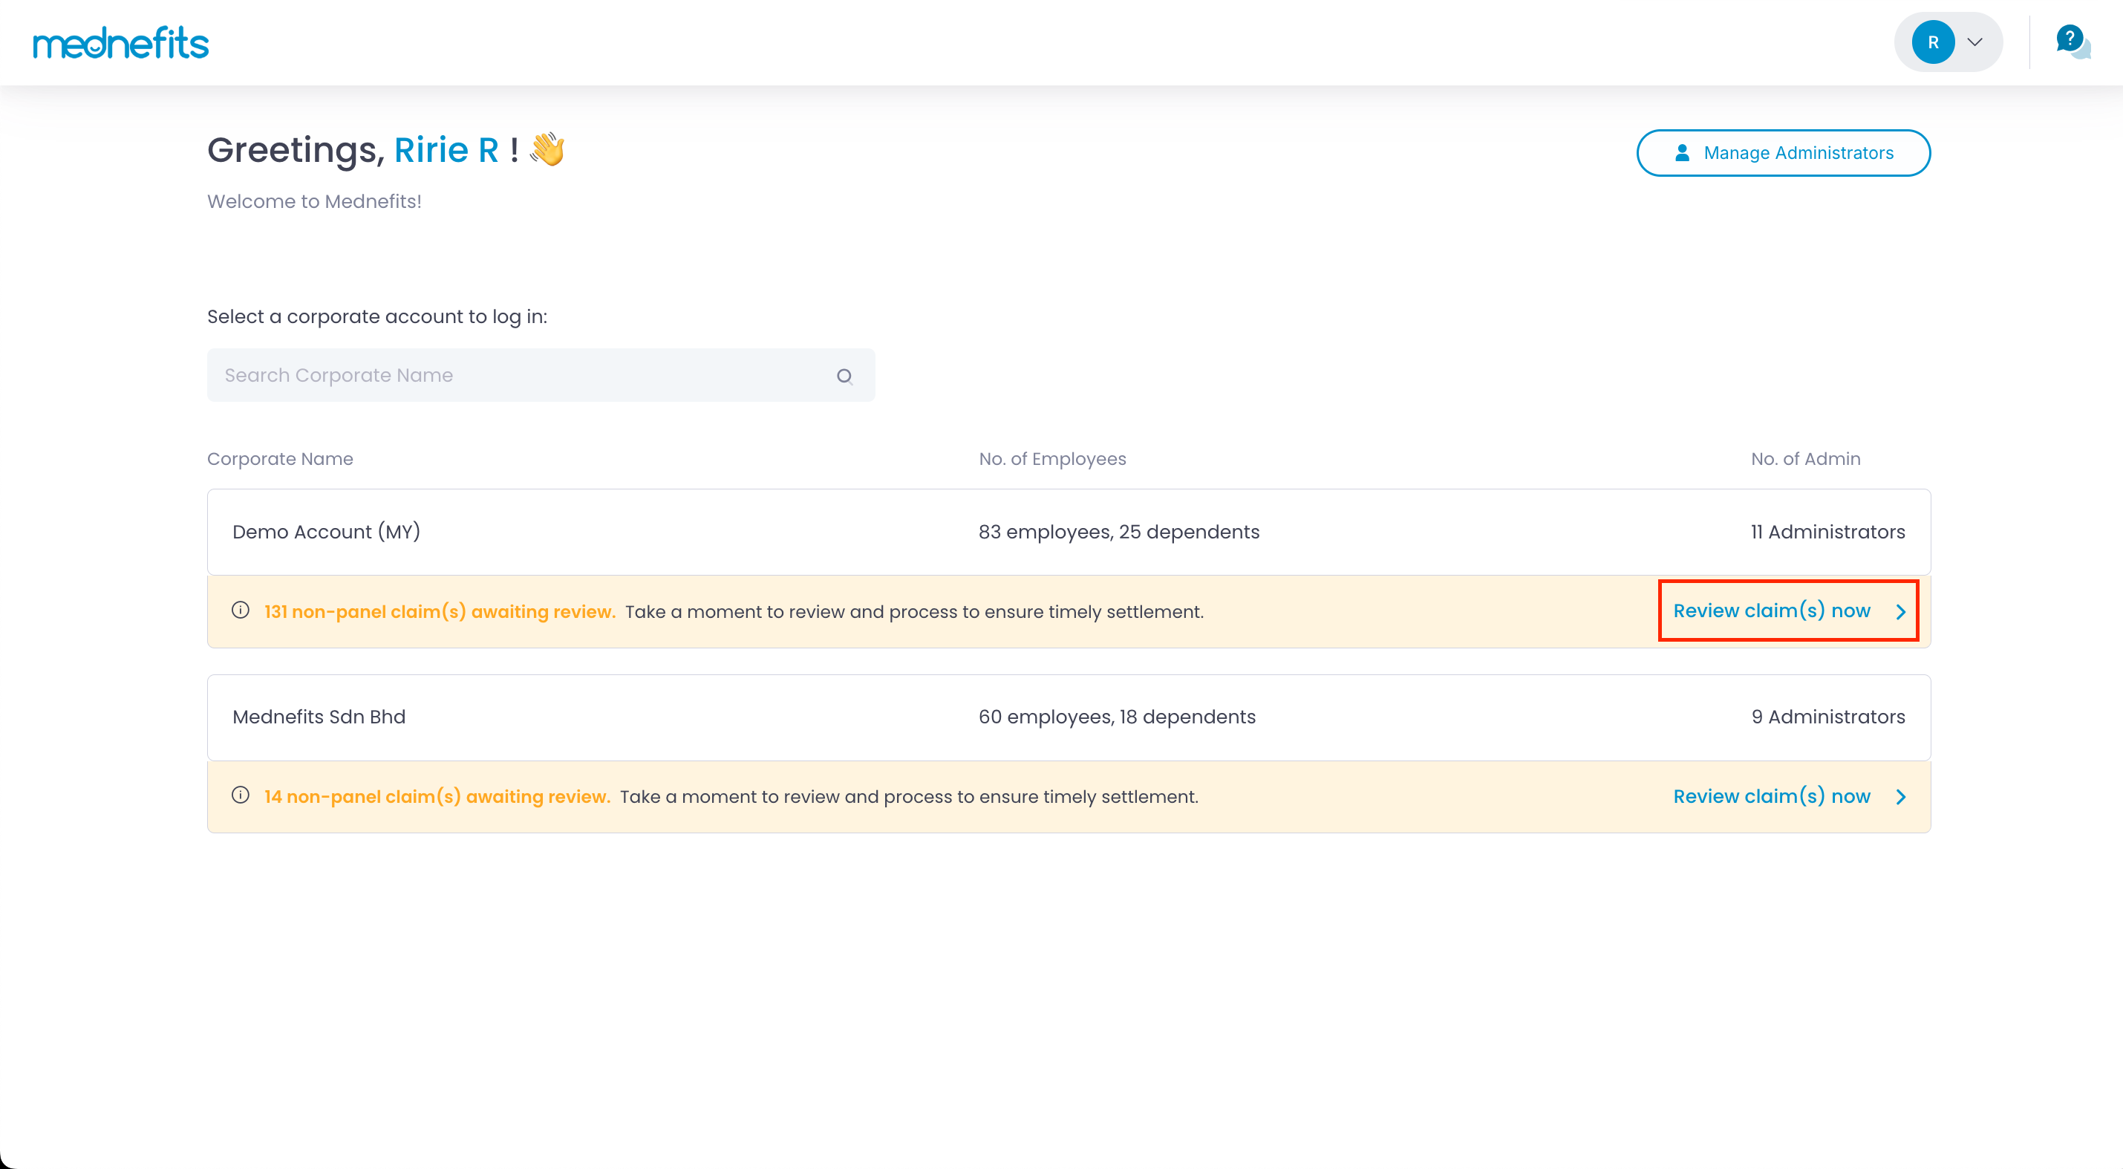
Task: Review claims now for Mednefits Sdn Bhd
Action: [1771, 796]
